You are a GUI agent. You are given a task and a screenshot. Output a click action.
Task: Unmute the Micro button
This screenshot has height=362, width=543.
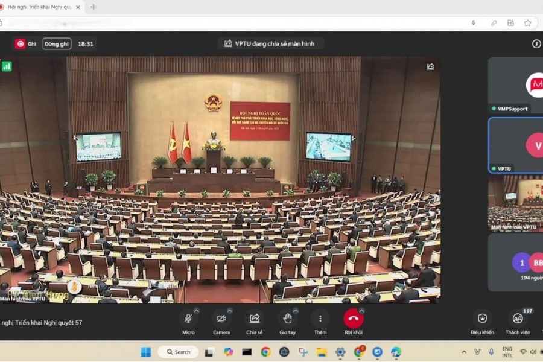(188, 319)
